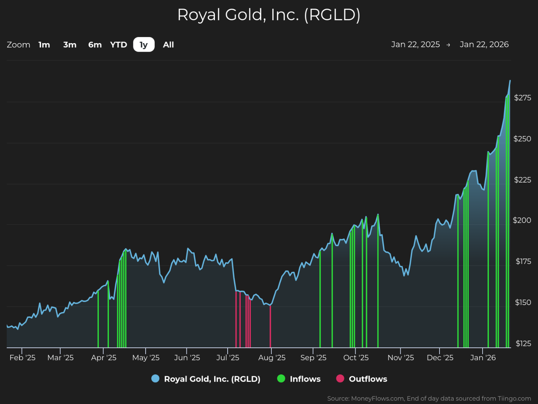538x404 pixels.
Task: Select the 1y zoom button
Action: 144,45
